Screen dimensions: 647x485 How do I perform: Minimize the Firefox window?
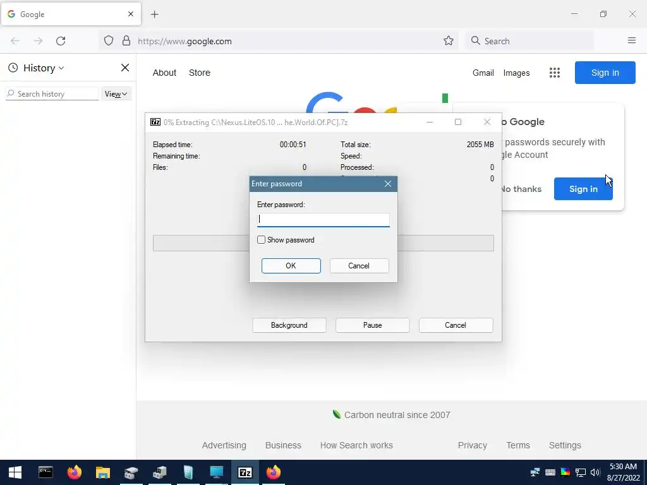click(574, 14)
